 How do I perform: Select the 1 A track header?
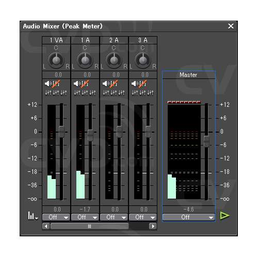[x=85, y=40]
